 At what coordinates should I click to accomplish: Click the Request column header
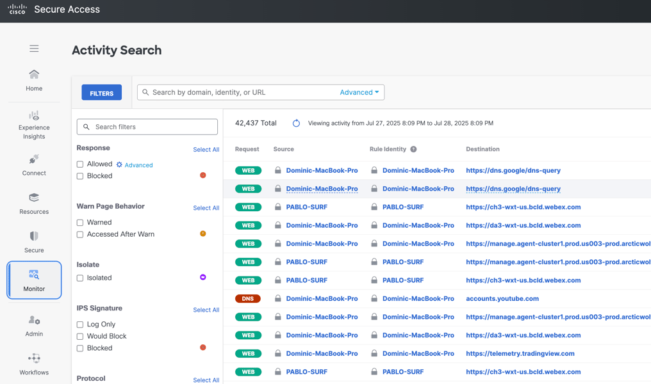[247, 149]
